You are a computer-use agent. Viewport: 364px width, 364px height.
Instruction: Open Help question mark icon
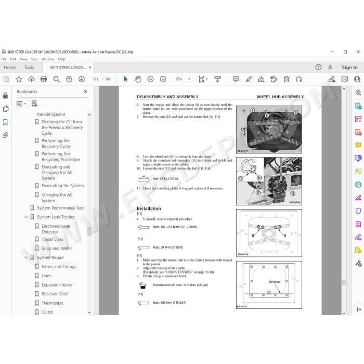pyautogui.click(x=318, y=67)
